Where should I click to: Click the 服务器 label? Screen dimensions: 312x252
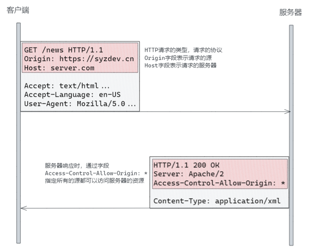coord(290,12)
